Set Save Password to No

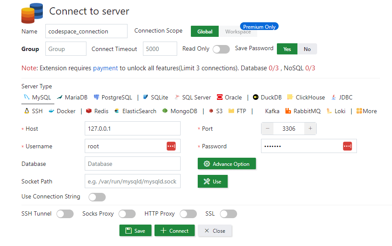307,49
